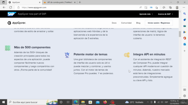Open sidebar settings gear
The height and width of the screenshot is (105, 188).
pos(184,96)
